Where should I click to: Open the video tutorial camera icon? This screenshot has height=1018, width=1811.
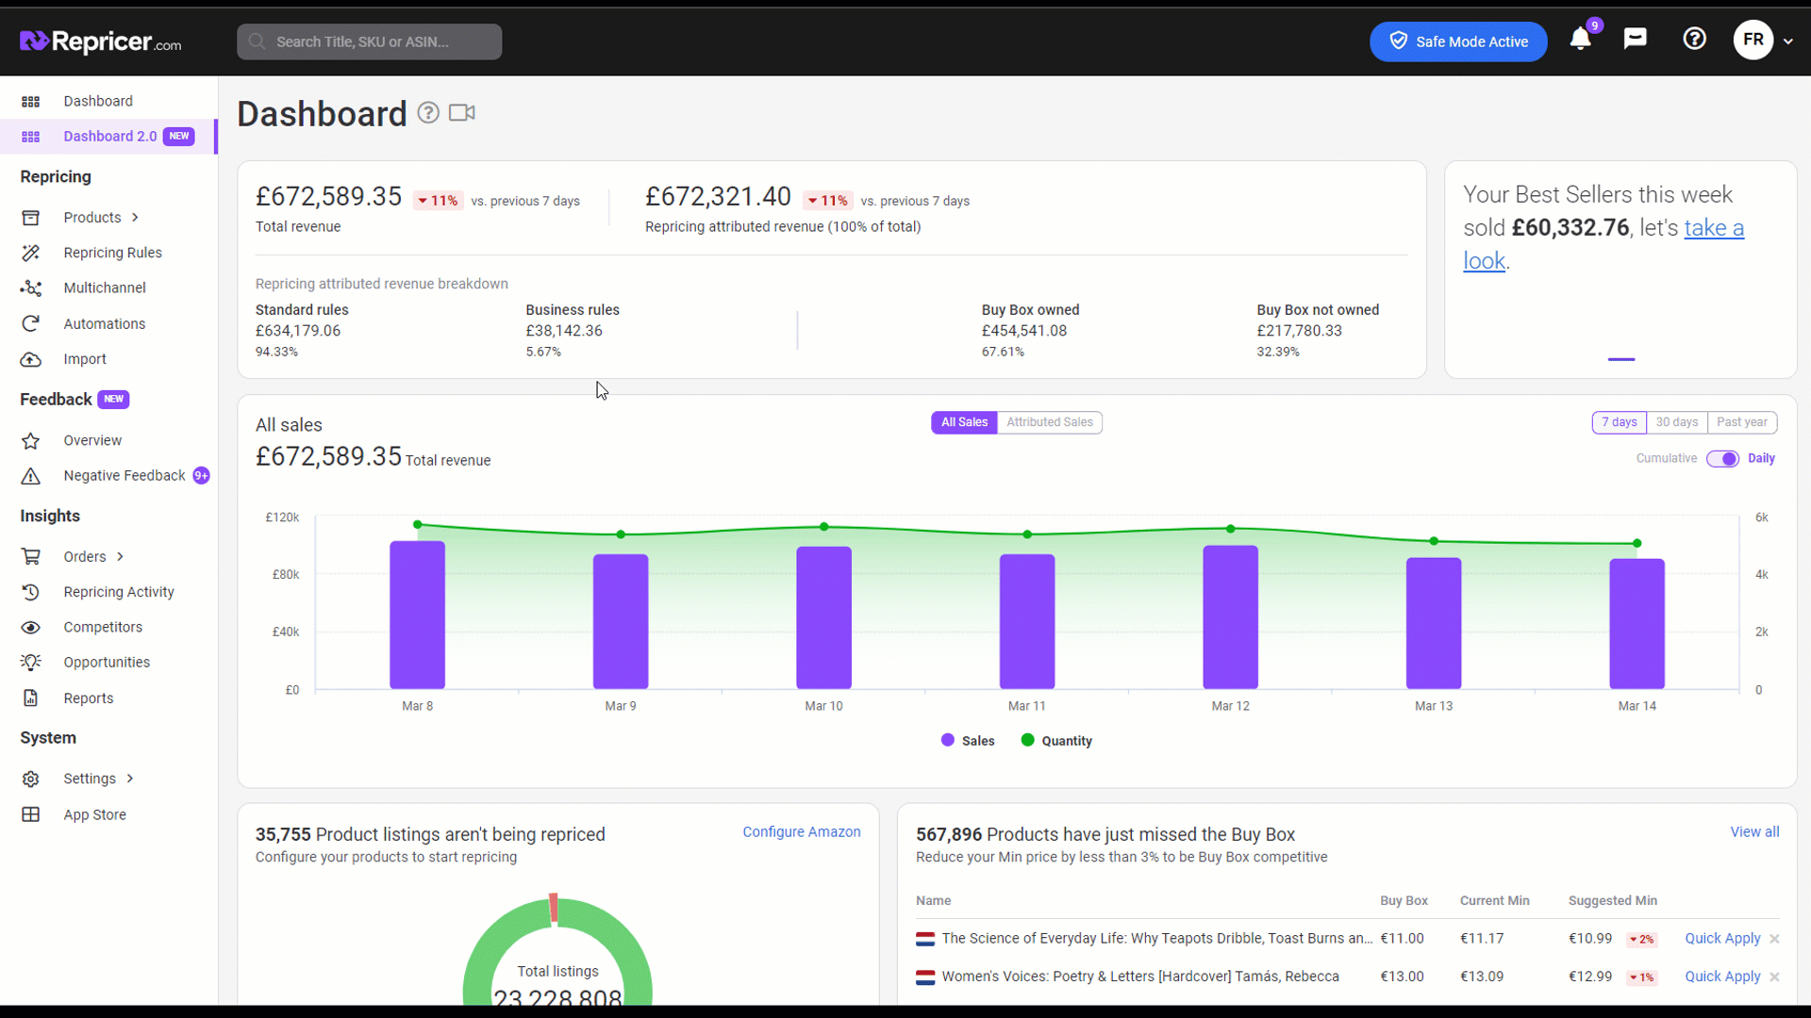pyautogui.click(x=462, y=113)
